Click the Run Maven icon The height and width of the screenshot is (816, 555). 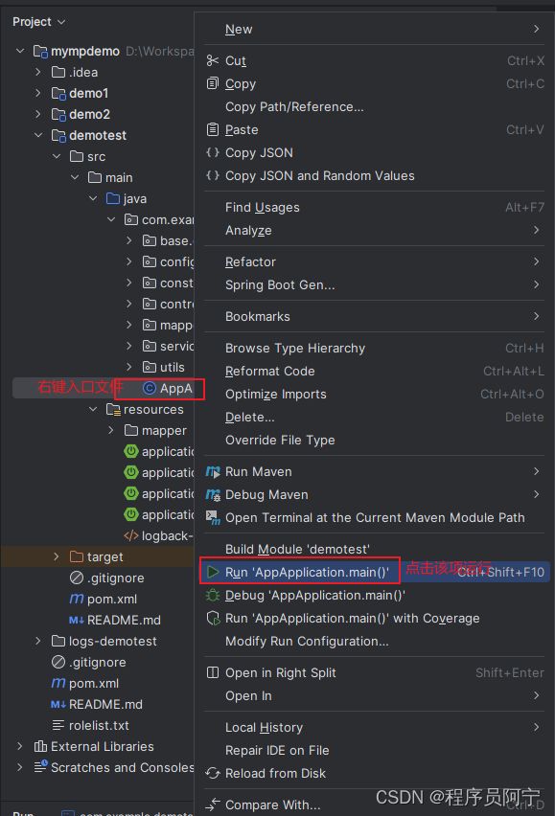[x=213, y=471]
